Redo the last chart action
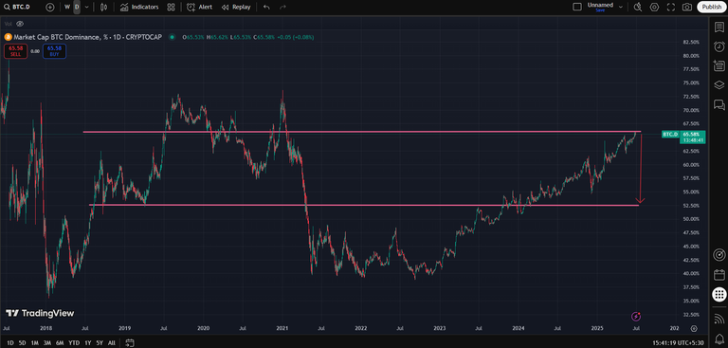 tap(282, 7)
